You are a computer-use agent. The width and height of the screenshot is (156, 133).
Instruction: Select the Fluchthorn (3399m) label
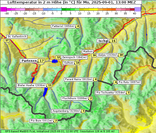(75, 98)
